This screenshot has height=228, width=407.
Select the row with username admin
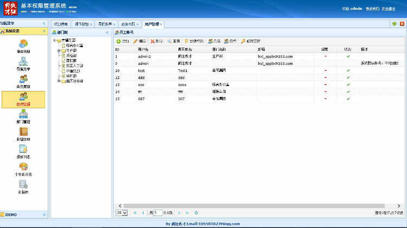(x=259, y=63)
